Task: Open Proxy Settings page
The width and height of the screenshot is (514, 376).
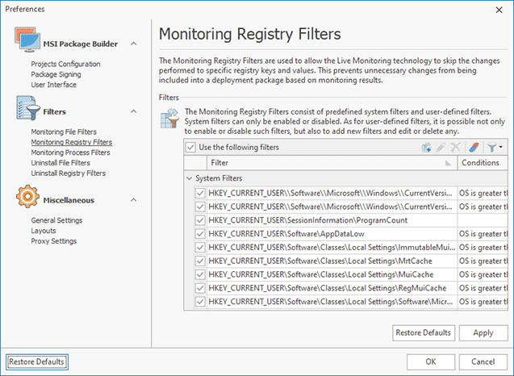Action: tap(54, 241)
